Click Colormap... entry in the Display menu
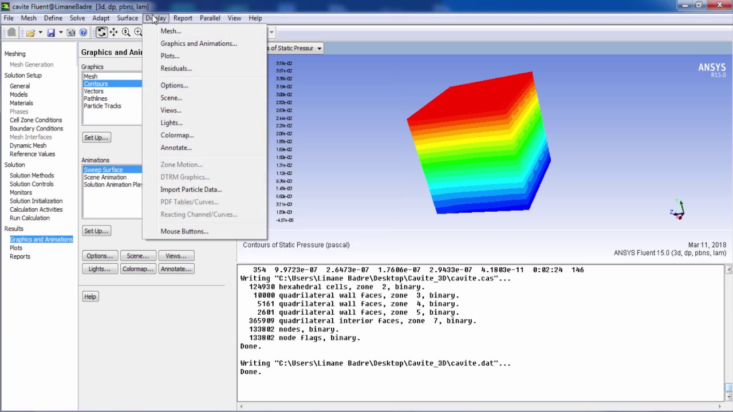This screenshot has width=733, height=412. (x=177, y=136)
